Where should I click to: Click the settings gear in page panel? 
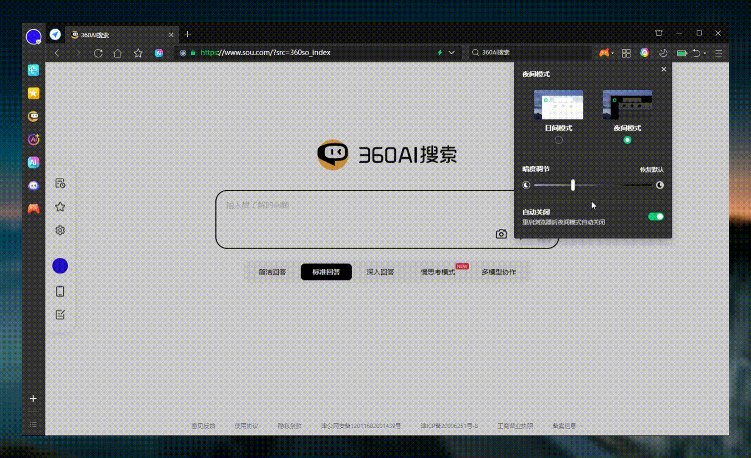pos(60,230)
